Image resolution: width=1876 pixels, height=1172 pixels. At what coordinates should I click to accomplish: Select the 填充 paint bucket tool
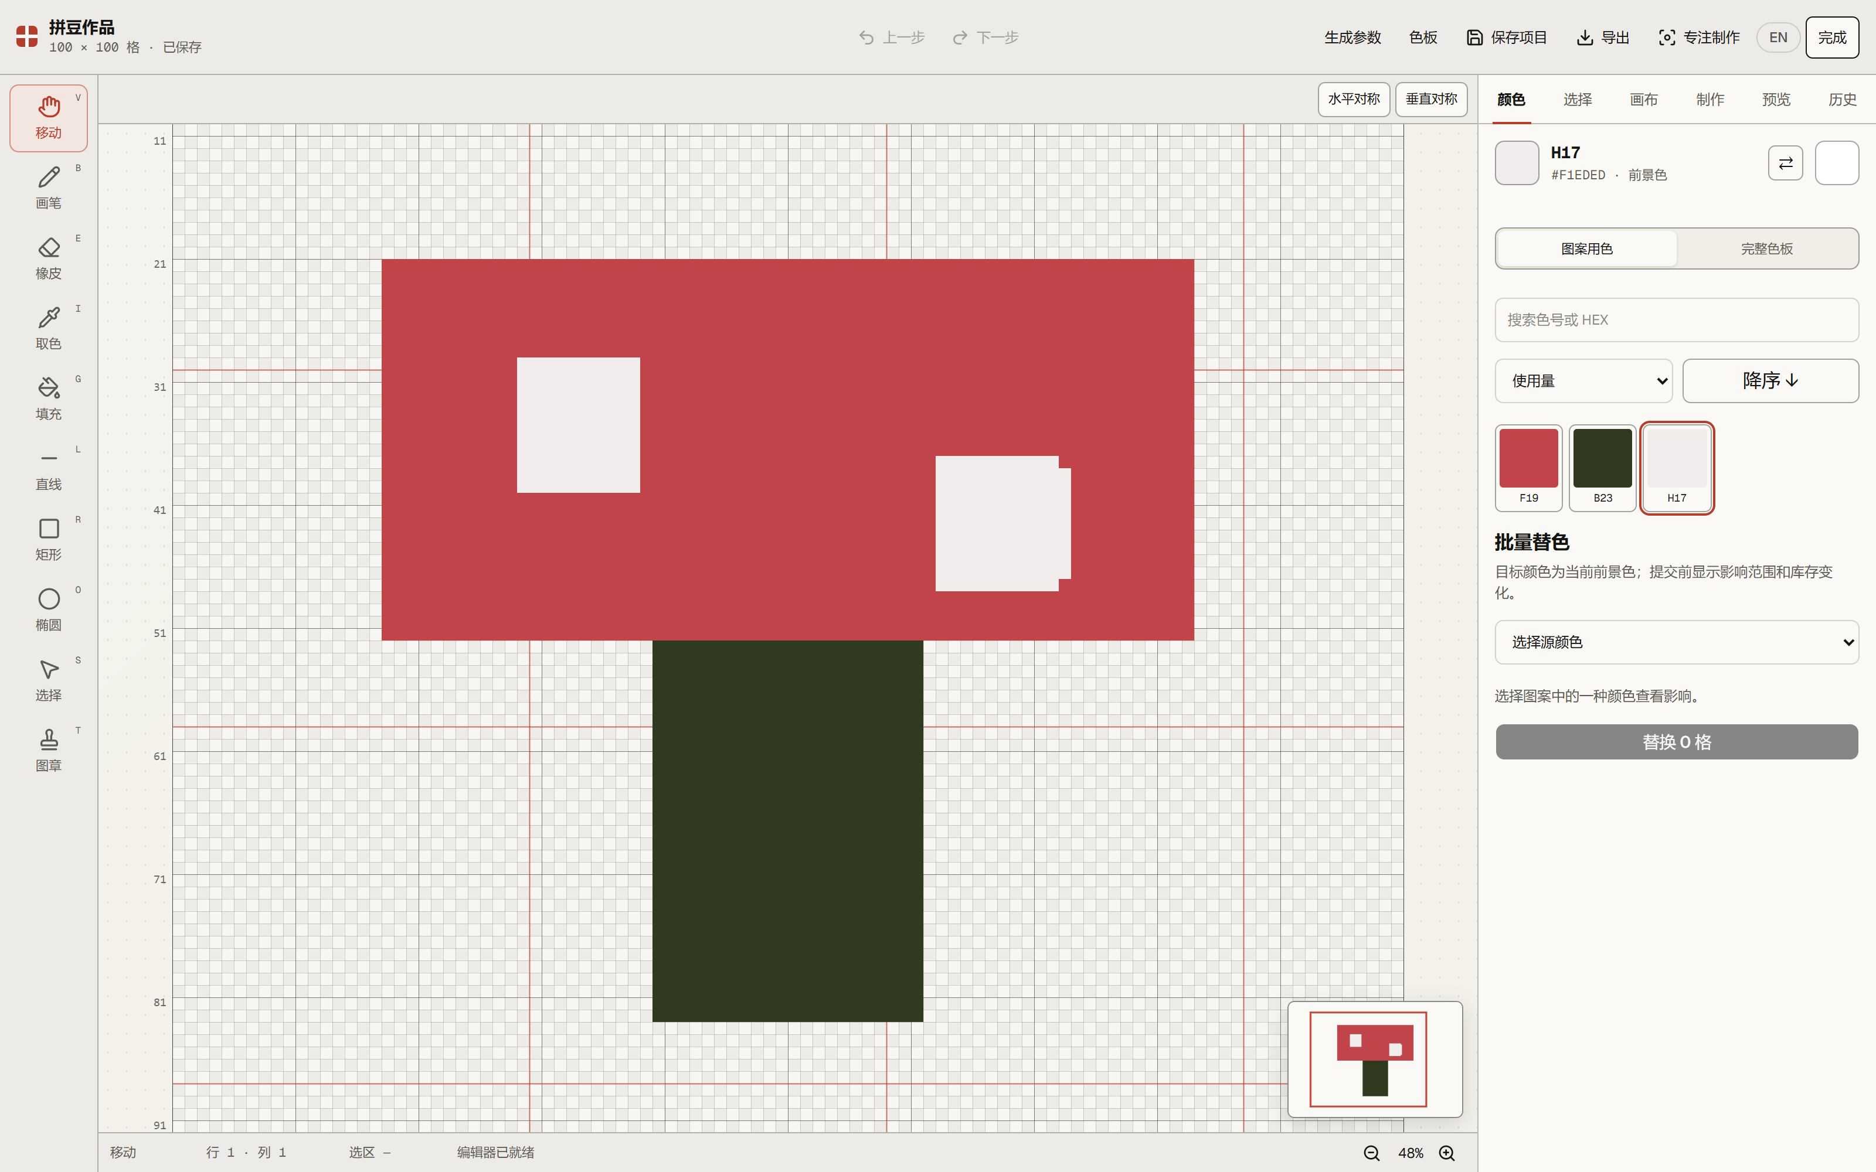click(x=48, y=399)
